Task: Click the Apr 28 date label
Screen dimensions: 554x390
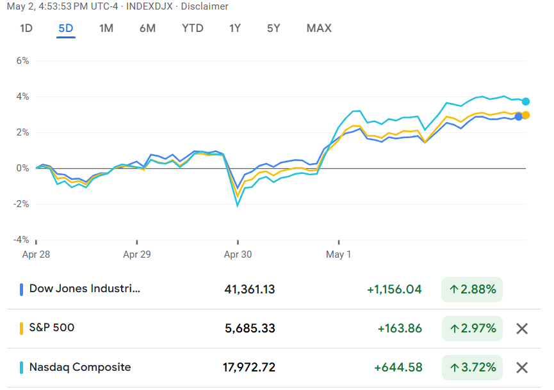Action: (36, 254)
